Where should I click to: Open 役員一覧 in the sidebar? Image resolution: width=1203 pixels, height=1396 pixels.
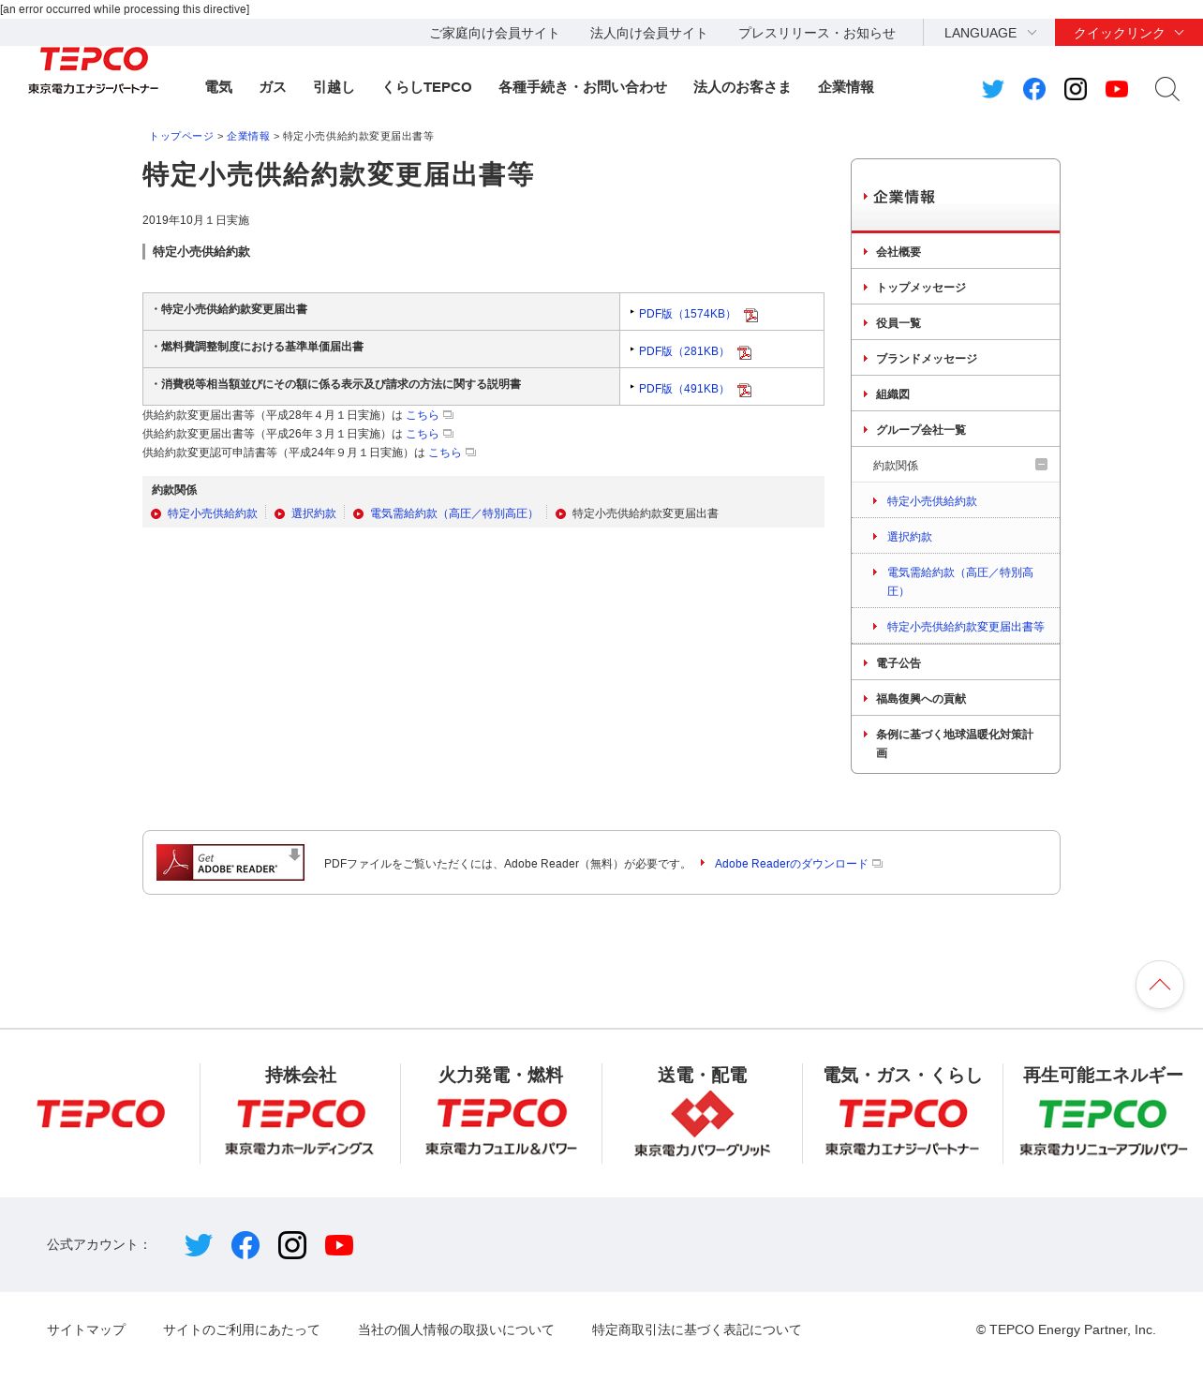pos(956,323)
